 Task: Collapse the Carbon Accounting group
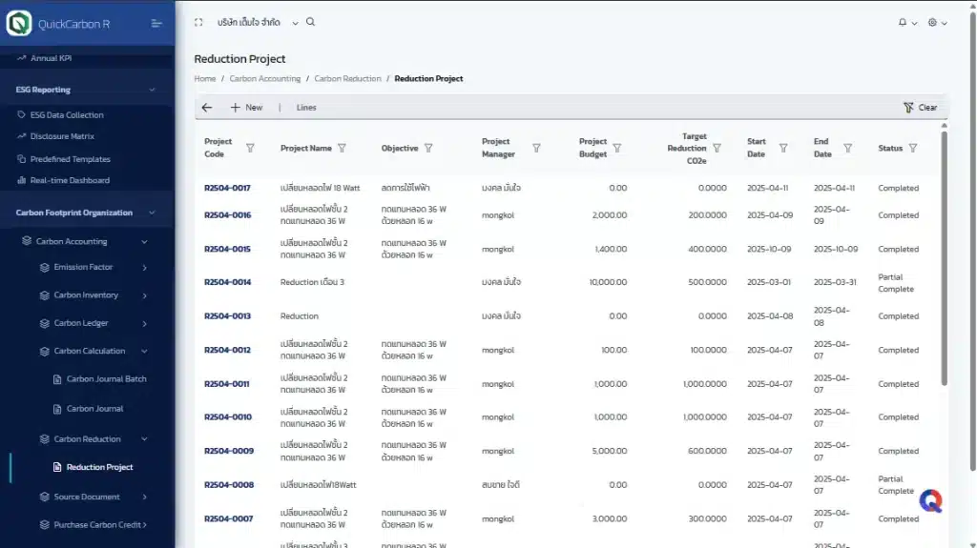pos(145,242)
